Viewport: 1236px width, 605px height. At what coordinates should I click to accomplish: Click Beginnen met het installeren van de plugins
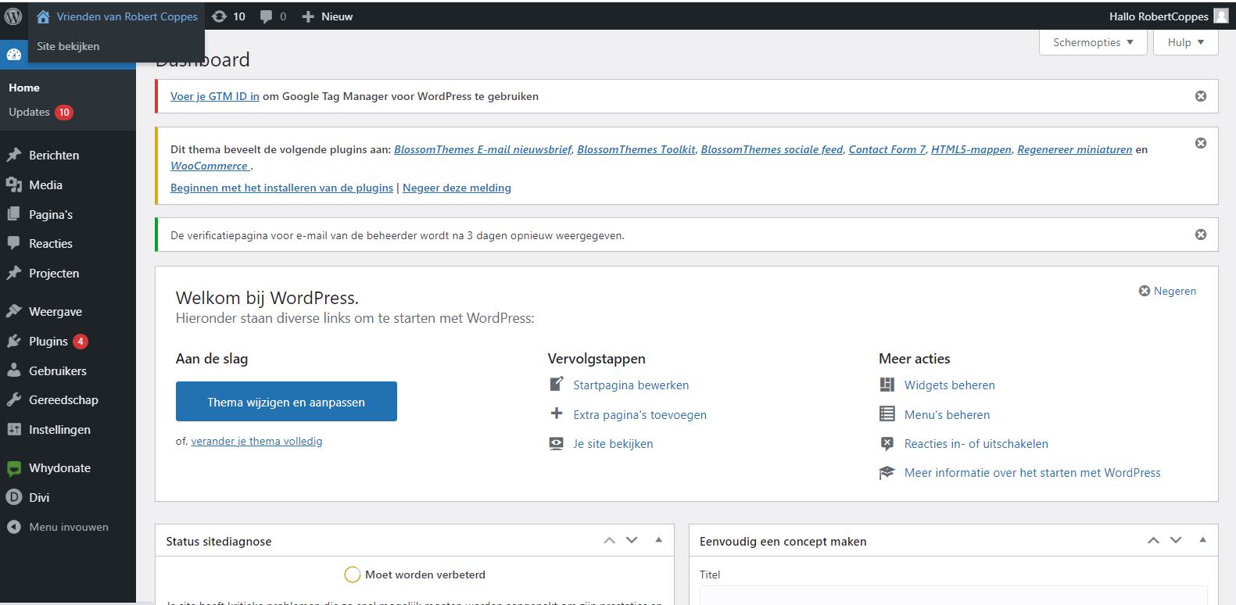pos(281,188)
